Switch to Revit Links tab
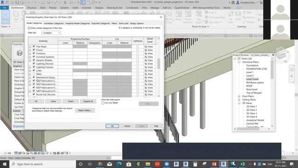 (x=123, y=23)
